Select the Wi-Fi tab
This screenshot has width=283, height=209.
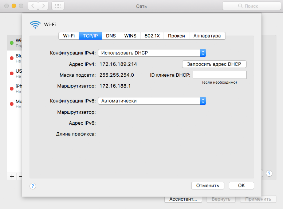[69, 36]
